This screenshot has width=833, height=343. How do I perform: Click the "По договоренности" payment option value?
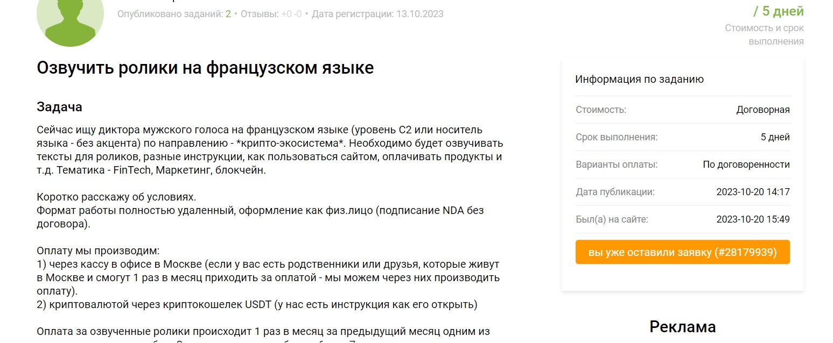tap(746, 165)
